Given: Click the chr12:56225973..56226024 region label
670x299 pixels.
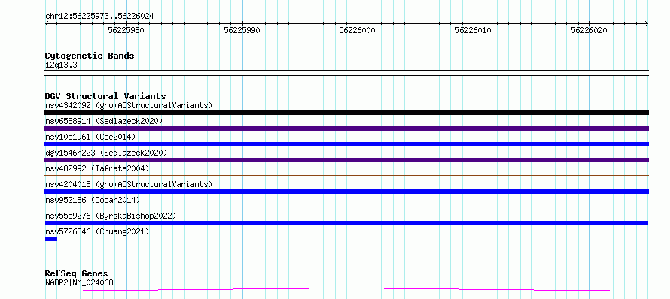Looking at the screenshot, I should (x=99, y=17).
